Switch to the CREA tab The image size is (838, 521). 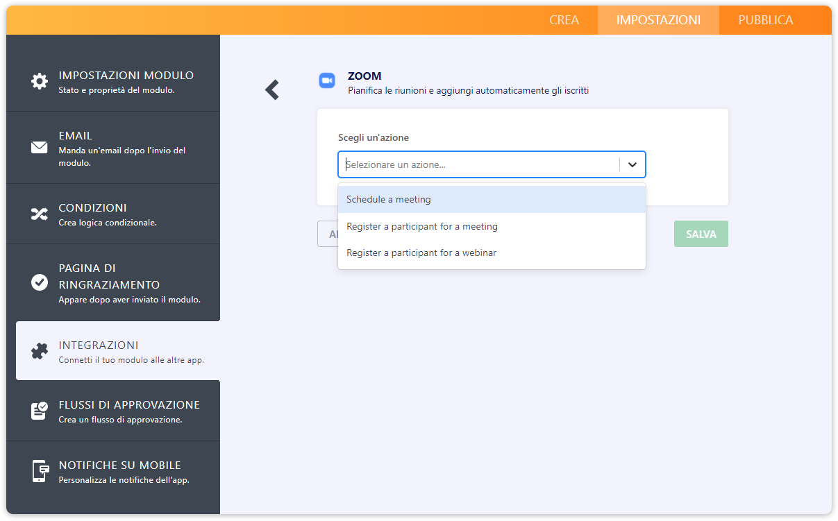click(x=564, y=20)
